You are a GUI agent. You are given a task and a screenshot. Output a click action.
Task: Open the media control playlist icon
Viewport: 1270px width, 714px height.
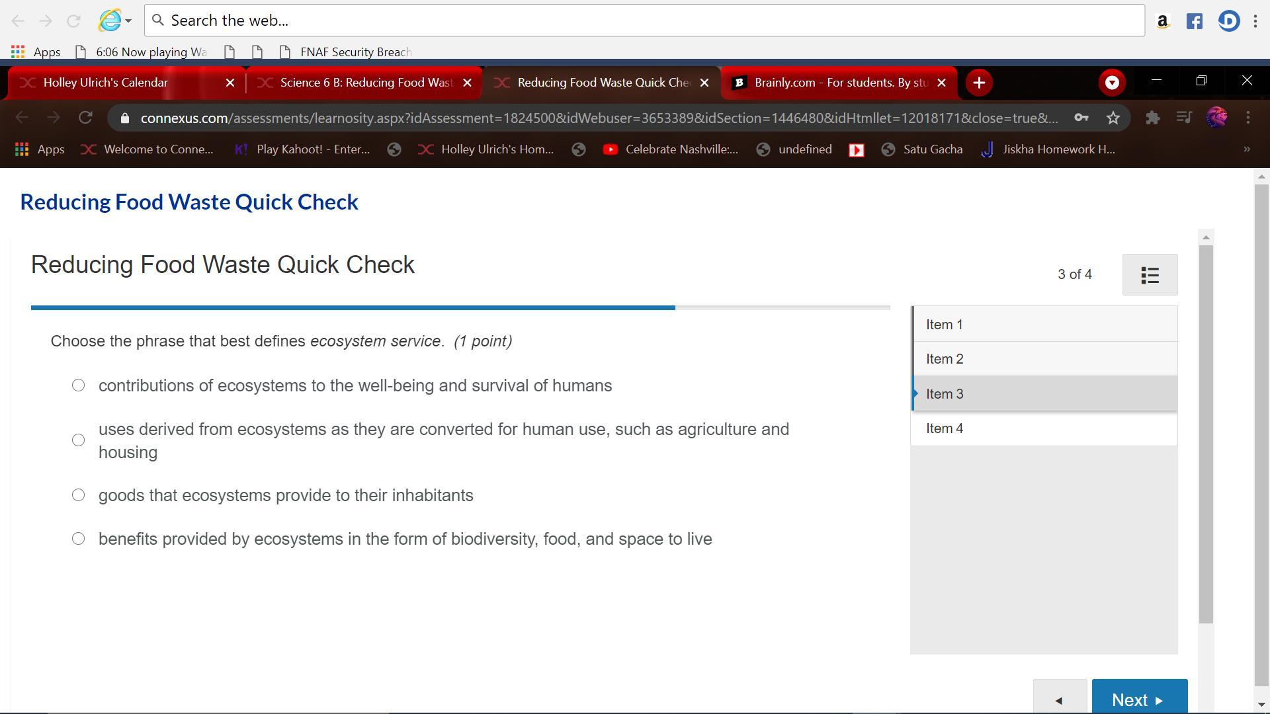(x=1184, y=118)
